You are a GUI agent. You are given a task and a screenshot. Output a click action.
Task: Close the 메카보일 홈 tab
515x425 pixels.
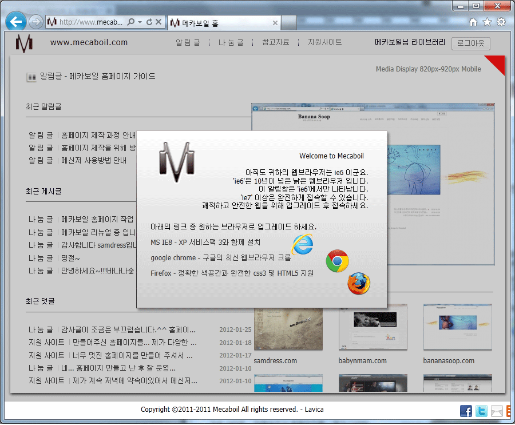tap(275, 23)
